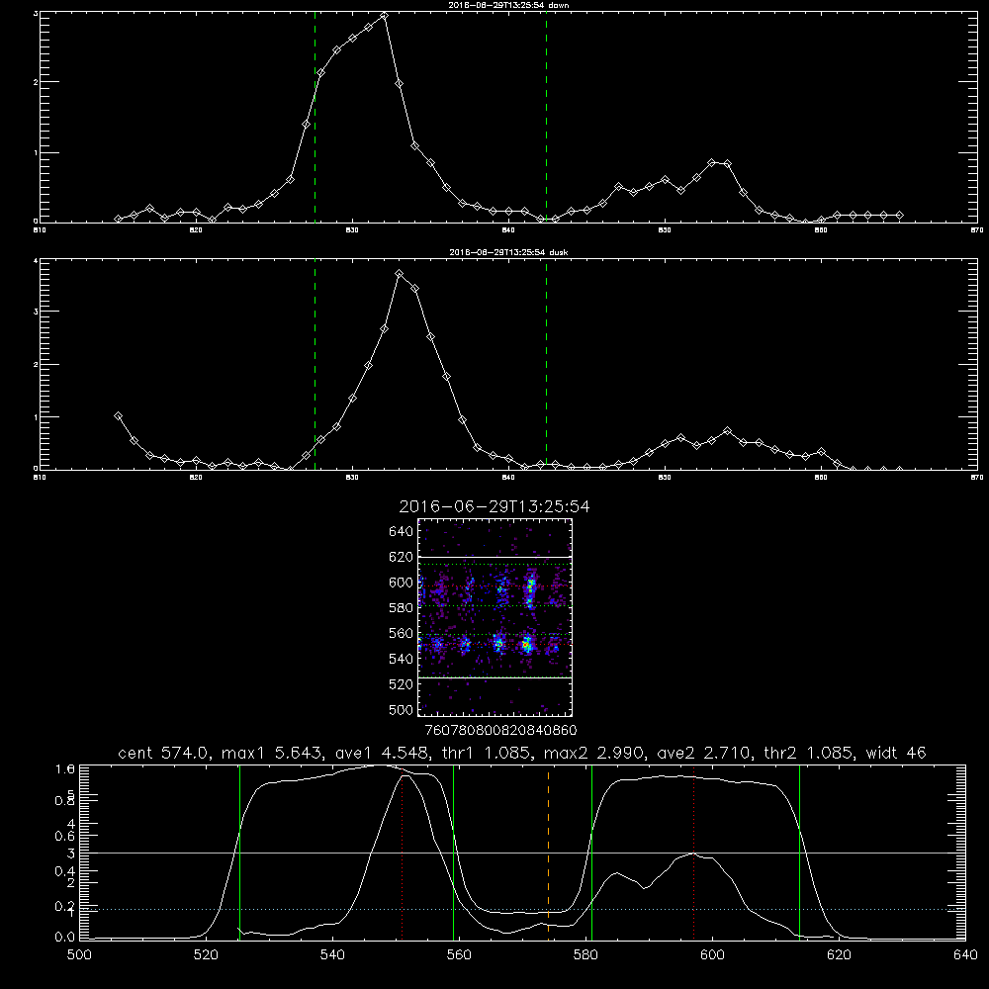The width and height of the screenshot is (989, 989).
Task: Click the dotted horizontal threshold line in bottom plot
Action: point(522,909)
